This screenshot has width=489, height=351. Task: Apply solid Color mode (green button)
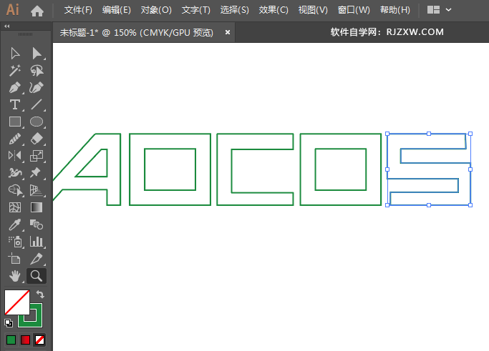[11, 340]
